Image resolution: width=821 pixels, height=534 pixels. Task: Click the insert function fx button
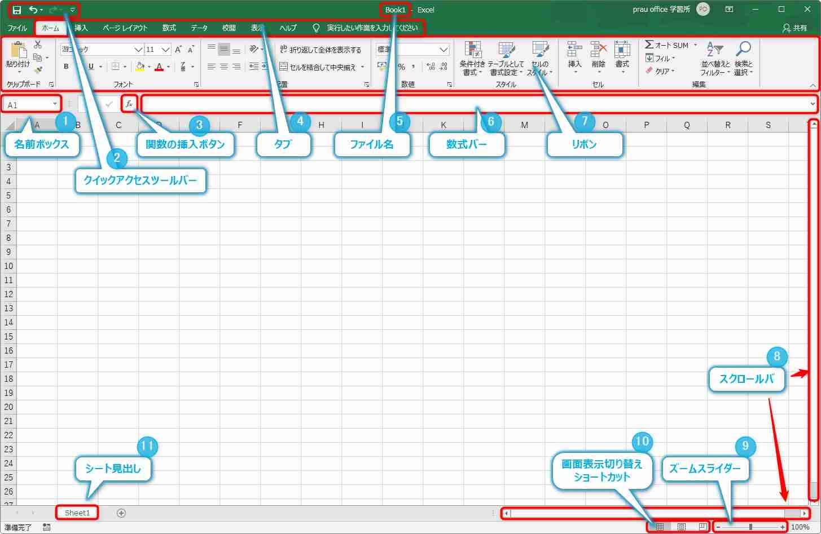(129, 104)
